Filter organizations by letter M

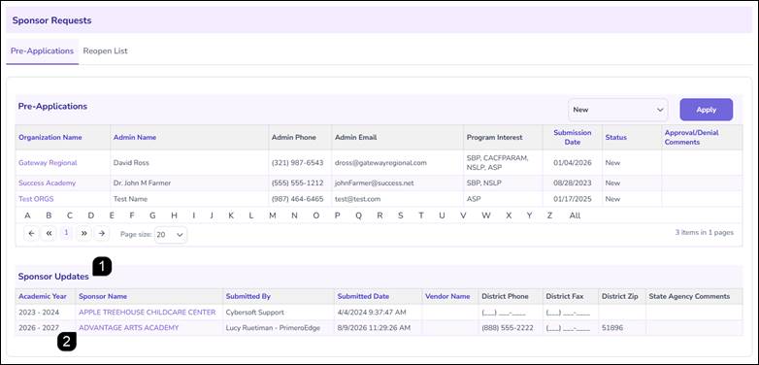pos(273,216)
